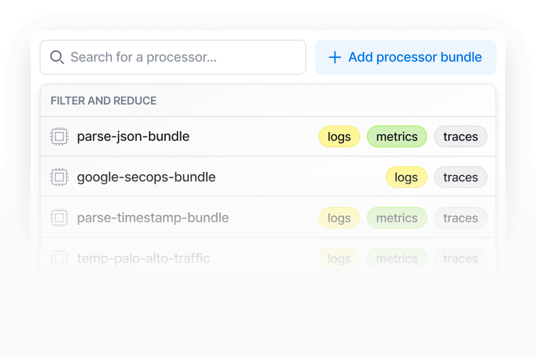
Task: Choose the parse-timestamp-bundle entry
Action: (153, 218)
